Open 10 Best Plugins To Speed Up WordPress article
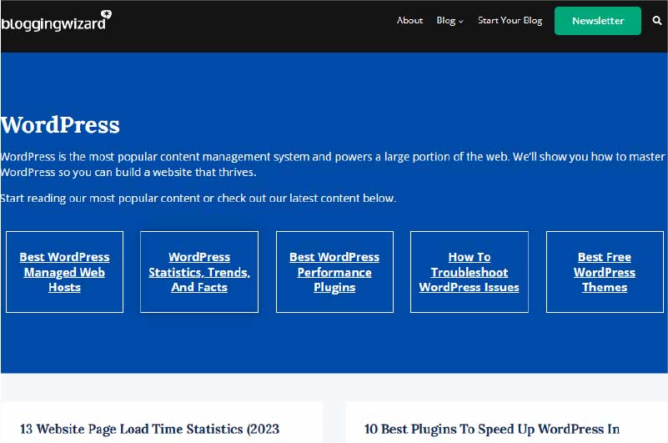Viewport: 668px width, 443px height. [x=492, y=429]
